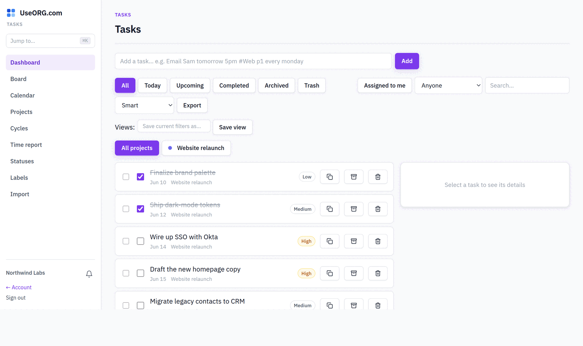Focus the Search tasks field
The height and width of the screenshot is (346, 583).
pyautogui.click(x=527, y=85)
